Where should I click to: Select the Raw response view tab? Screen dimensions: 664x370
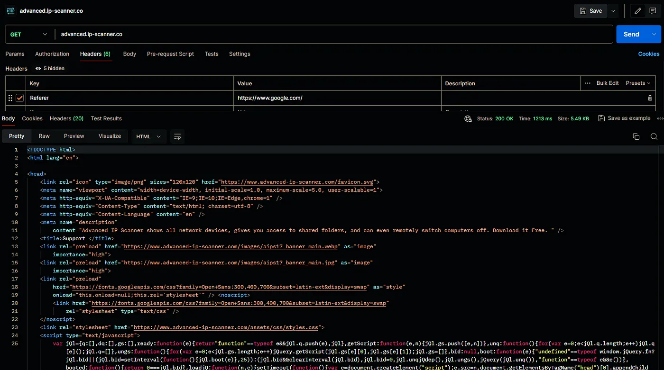coord(44,136)
